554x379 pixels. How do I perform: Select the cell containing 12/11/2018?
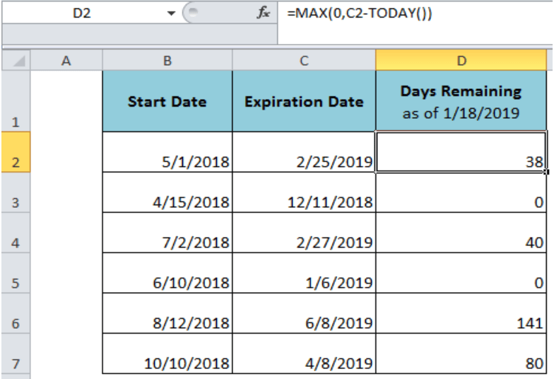[x=304, y=193]
